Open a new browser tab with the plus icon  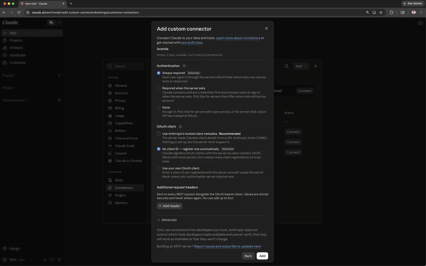71,4
